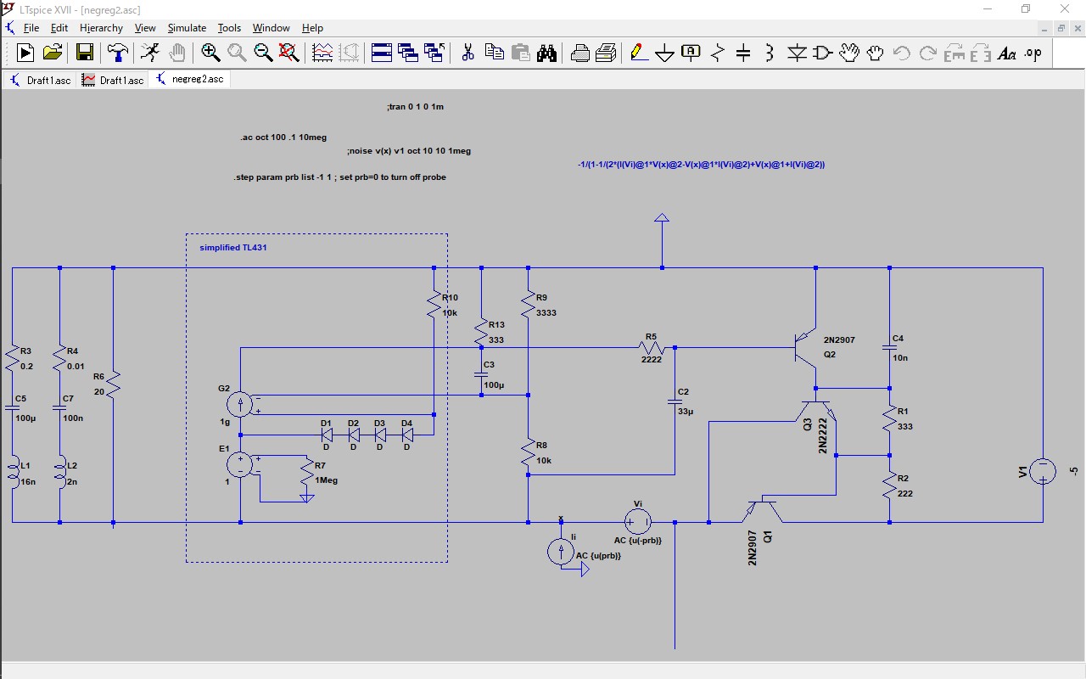Halt the simulation with the hand icon

(176, 53)
